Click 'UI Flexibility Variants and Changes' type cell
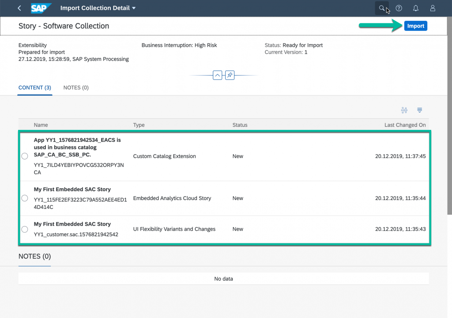Screen dimensions: 452x318 [x=174, y=229]
